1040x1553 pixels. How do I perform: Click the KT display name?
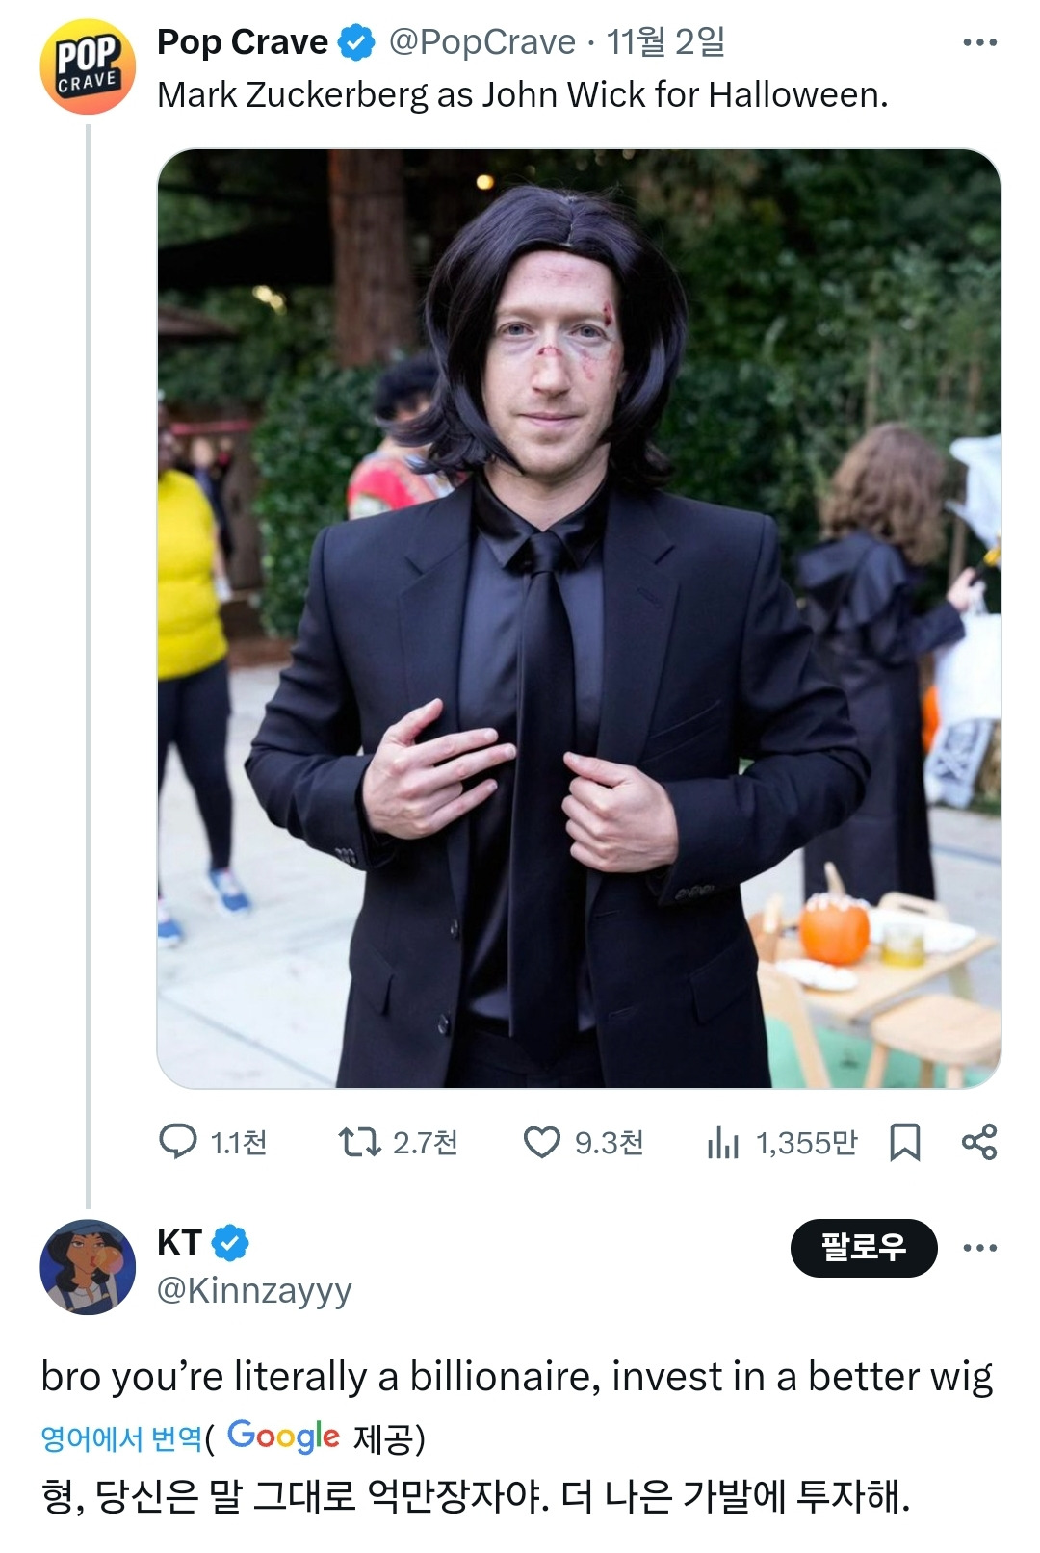click(x=179, y=1243)
